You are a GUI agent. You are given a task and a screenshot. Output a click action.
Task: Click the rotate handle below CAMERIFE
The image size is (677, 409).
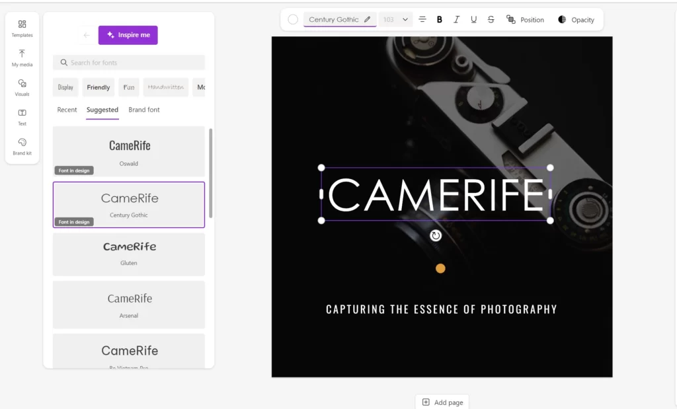[x=436, y=236]
